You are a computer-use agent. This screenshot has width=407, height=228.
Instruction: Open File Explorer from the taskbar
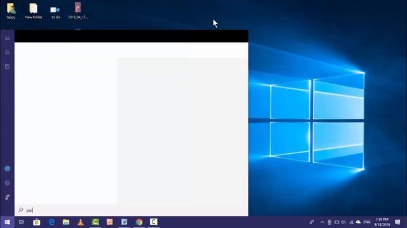point(66,222)
